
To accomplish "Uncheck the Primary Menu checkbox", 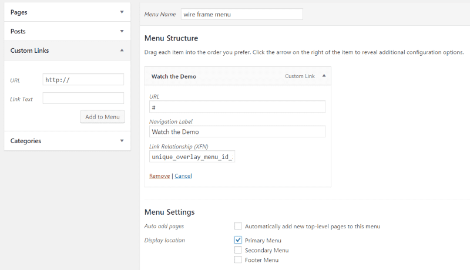I will 238,240.
